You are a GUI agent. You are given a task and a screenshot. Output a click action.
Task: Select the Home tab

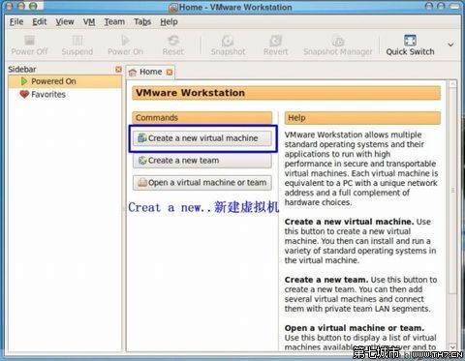coord(150,72)
